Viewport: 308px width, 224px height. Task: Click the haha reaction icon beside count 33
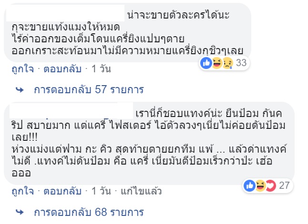coord(216,63)
